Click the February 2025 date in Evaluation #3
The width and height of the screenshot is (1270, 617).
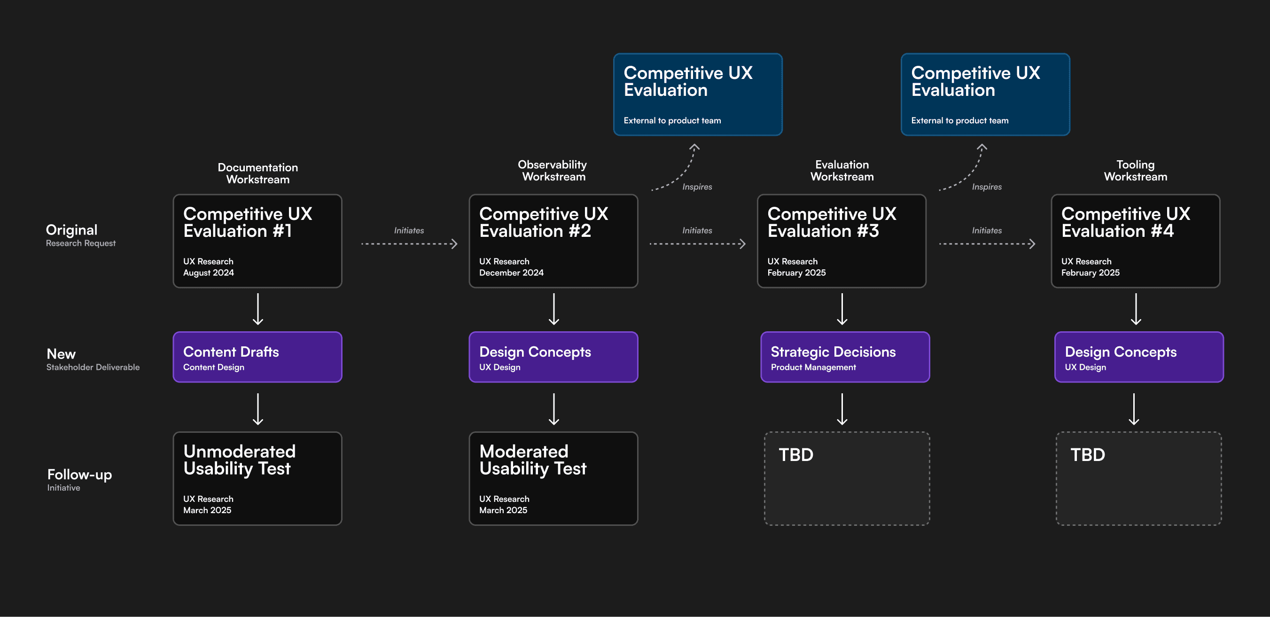point(796,273)
